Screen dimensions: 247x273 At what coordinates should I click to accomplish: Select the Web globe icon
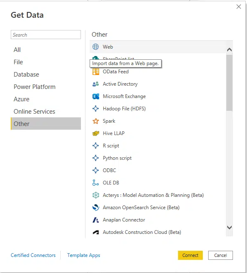(x=95, y=47)
